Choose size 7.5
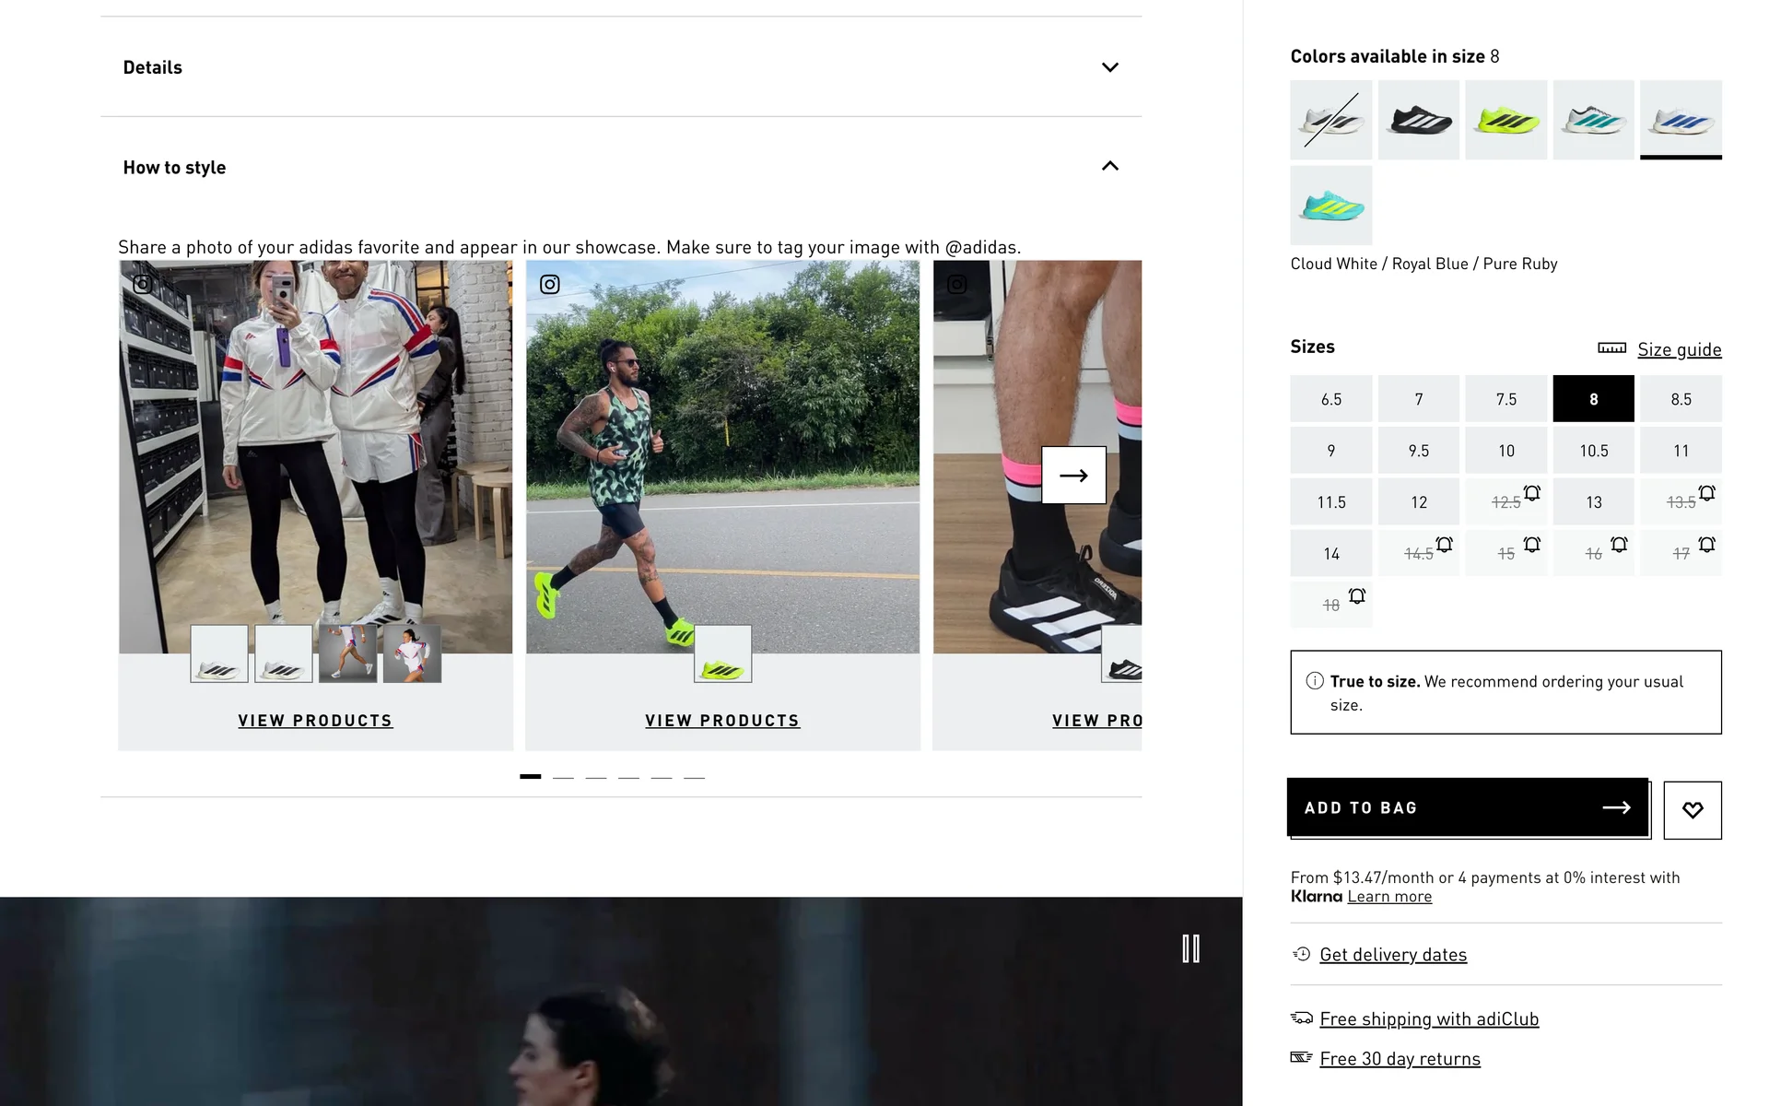 coord(1505,399)
